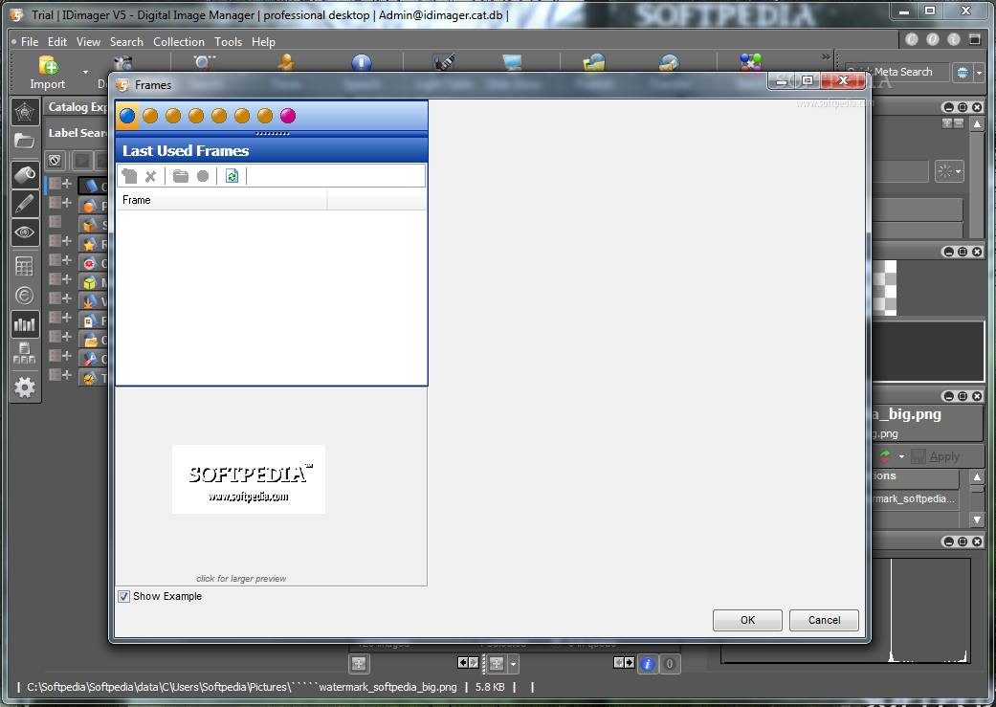Viewport: 996px width, 707px height.
Task: Open the Collection menu
Action: click(179, 42)
